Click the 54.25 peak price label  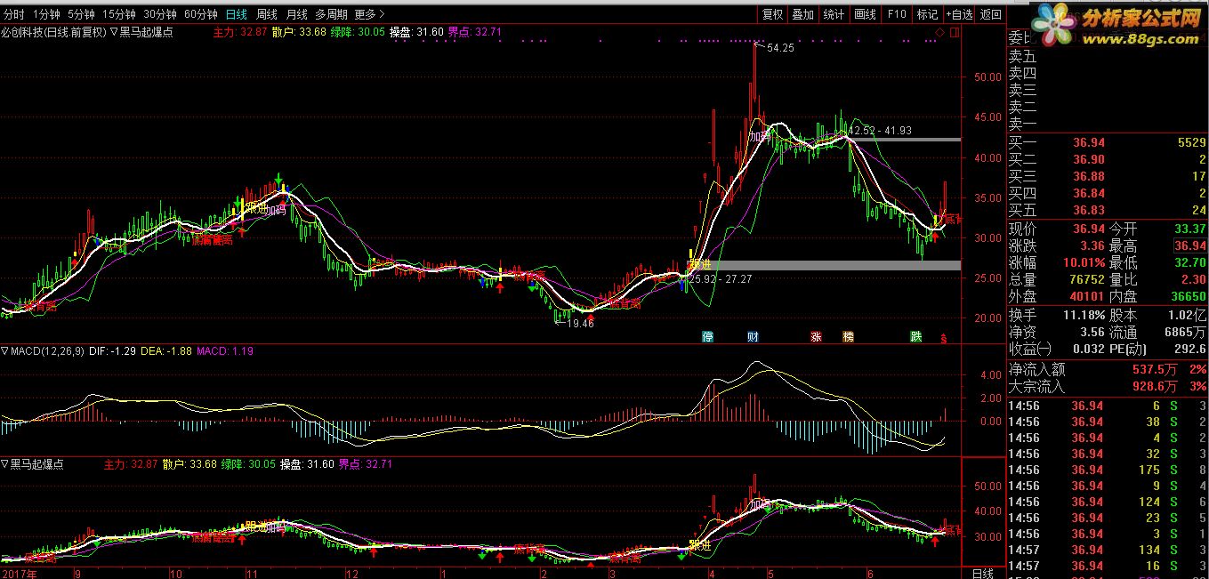(x=779, y=48)
